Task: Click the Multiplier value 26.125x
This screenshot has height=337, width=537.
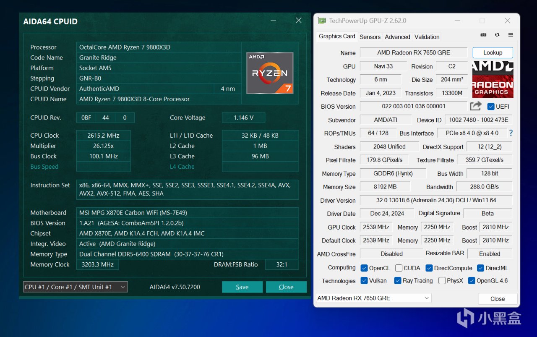Action: point(103,146)
